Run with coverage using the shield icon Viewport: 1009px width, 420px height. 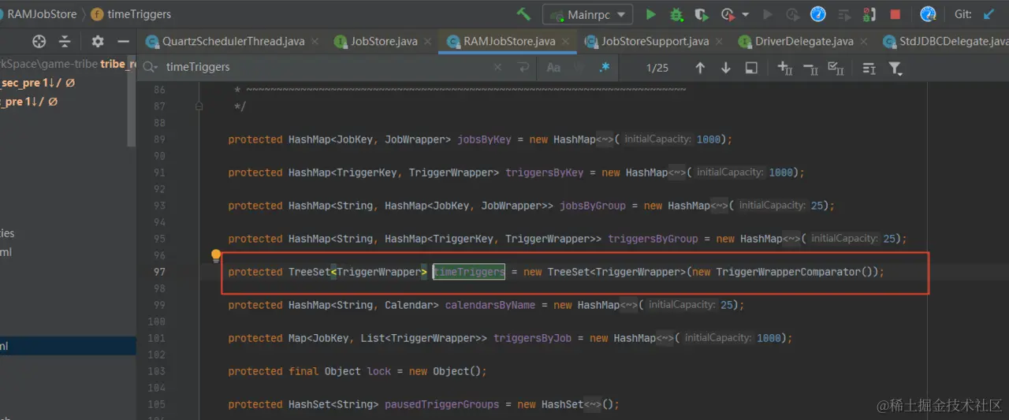701,14
